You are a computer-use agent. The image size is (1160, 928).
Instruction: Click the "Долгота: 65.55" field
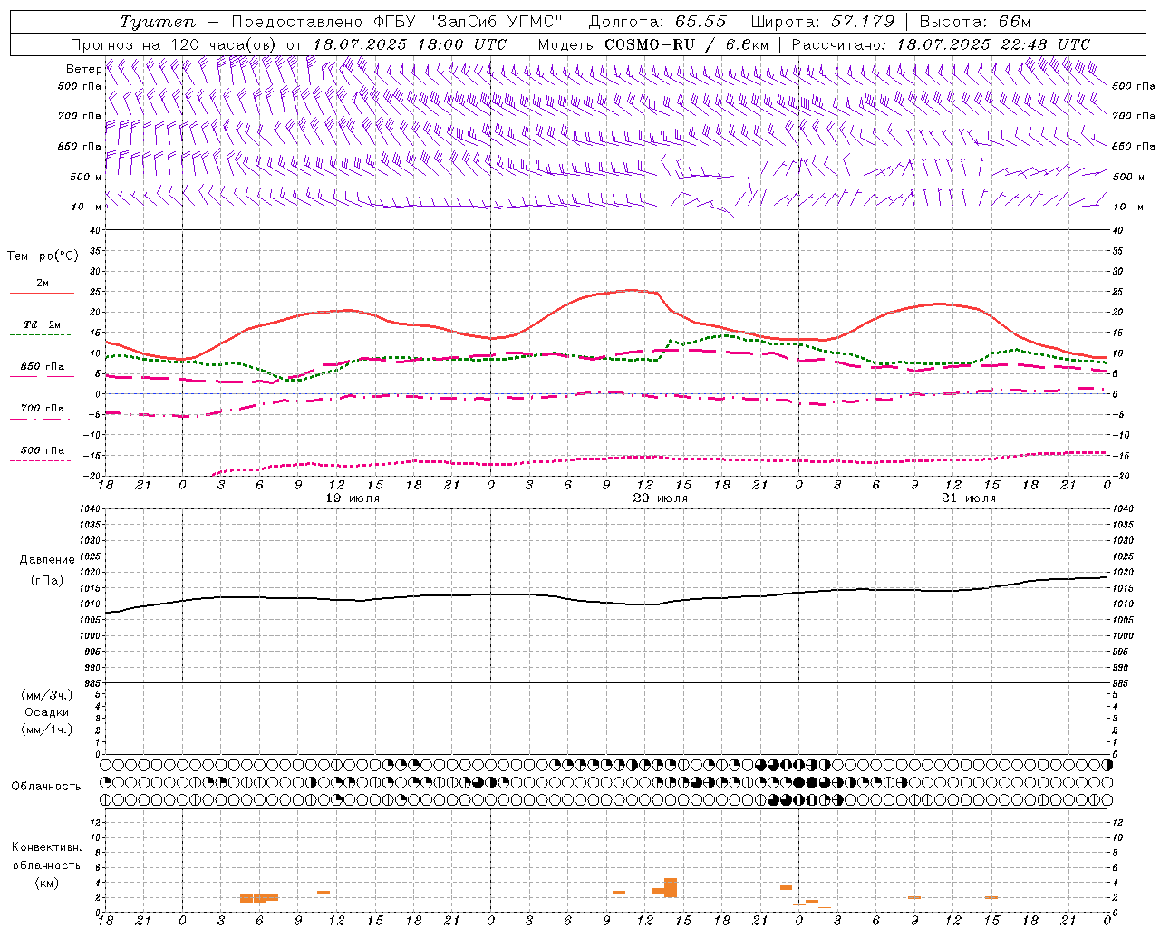[x=657, y=22]
